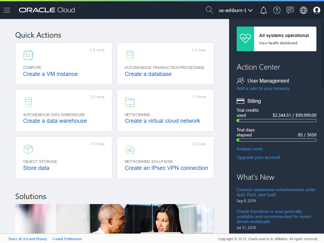Image resolution: width=324 pixels, height=243 pixels.
Task: Click the Solutions banner image
Action: click(115, 219)
